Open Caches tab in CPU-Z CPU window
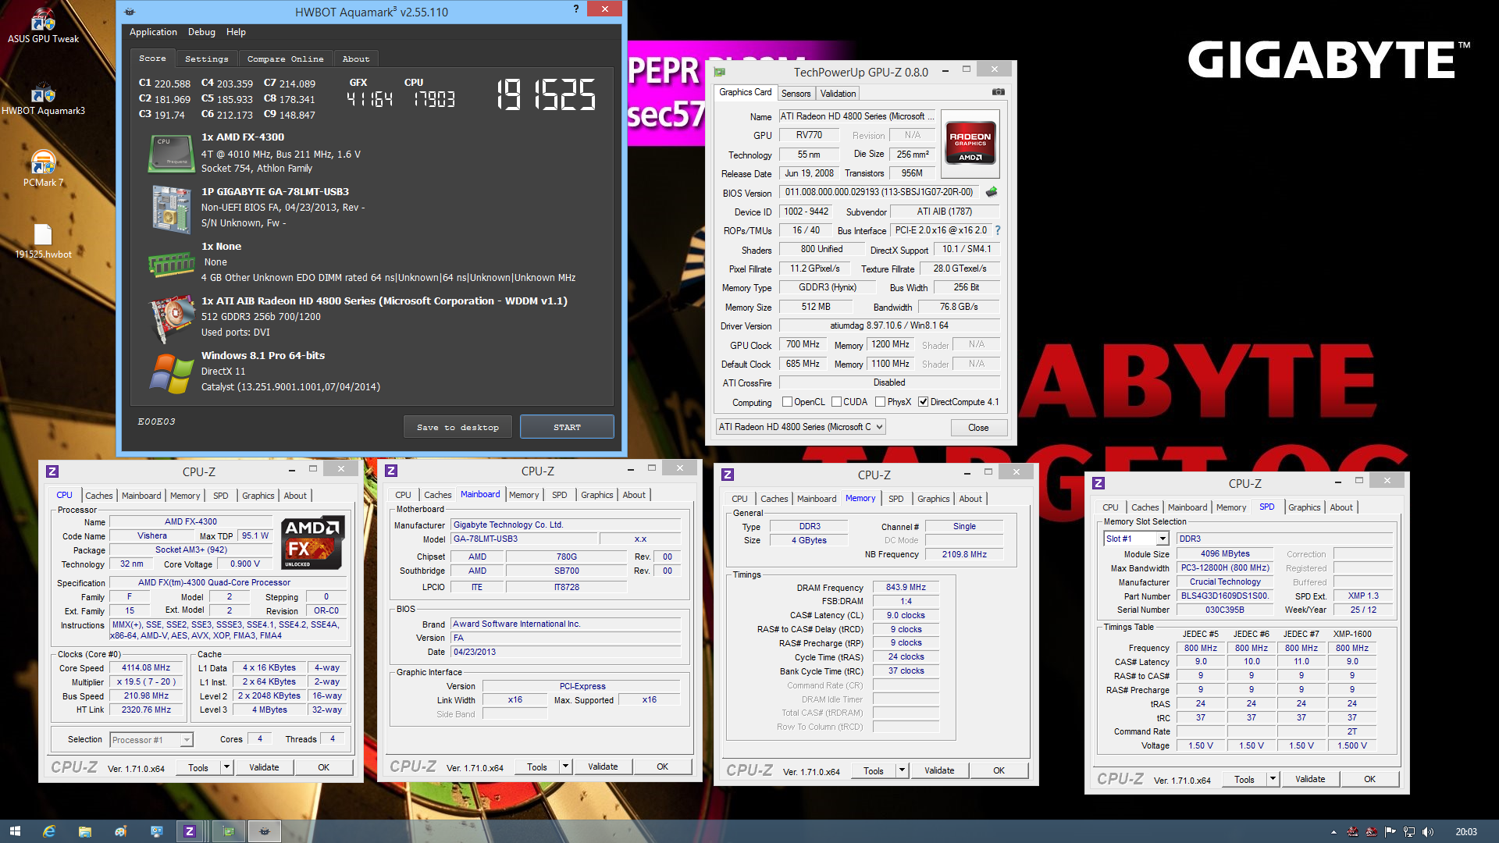The image size is (1499, 843). tap(98, 496)
